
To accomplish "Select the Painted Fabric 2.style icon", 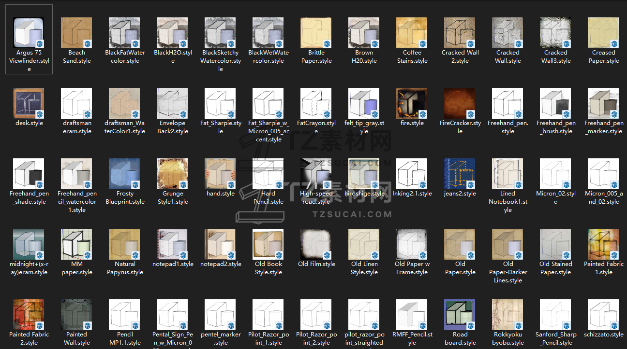I will click(29, 315).
